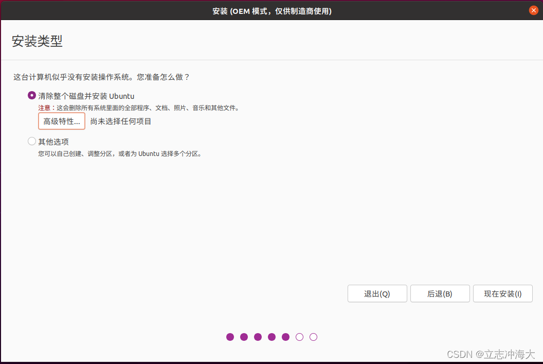
Task: Click the 尚未选择任何项目 status text
Action: (x=120, y=122)
